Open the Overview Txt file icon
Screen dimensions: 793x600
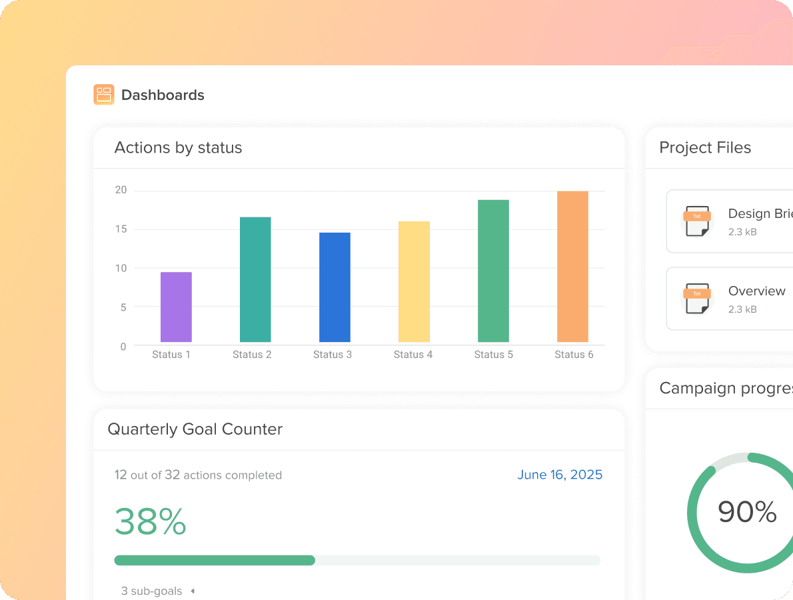point(697,299)
